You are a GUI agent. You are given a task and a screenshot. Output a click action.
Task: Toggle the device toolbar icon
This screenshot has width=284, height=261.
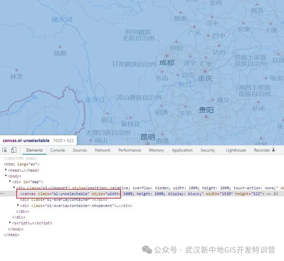pos(14,150)
